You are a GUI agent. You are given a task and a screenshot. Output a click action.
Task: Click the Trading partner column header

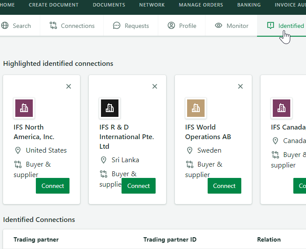pos(36,239)
